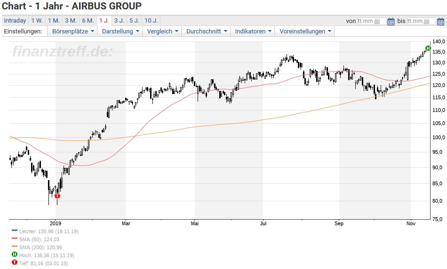Click 'Hoch: 136,36 (15.11.19)' legend text

(47, 255)
